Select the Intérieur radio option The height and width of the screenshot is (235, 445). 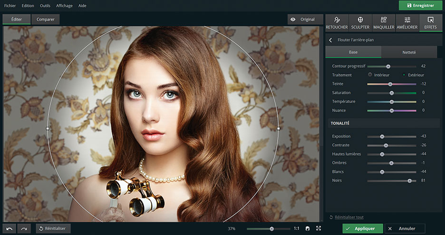370,75
